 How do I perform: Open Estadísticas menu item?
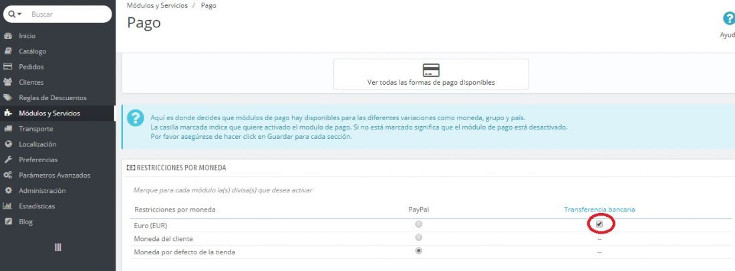tap(37, 206)
